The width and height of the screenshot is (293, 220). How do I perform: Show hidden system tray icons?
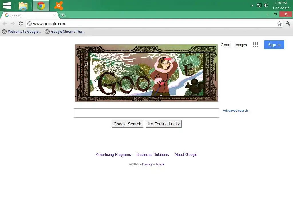pos(252,5)
